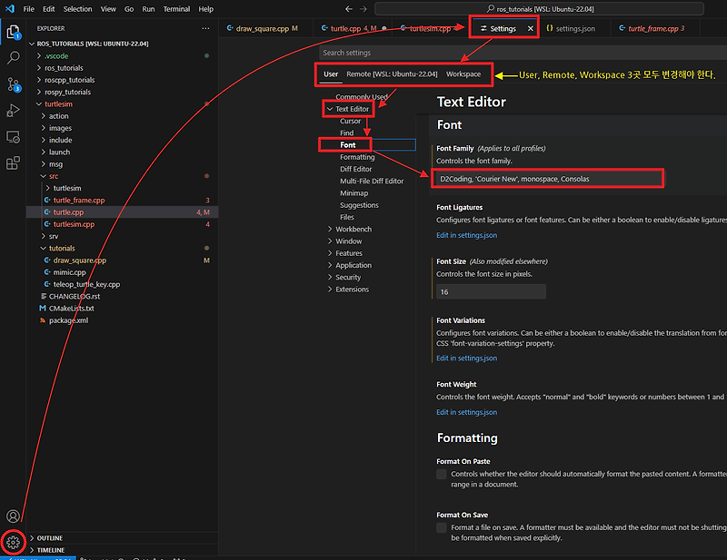Expand the Extensions settings section
The image size is (727, 560).
point(330,289)
